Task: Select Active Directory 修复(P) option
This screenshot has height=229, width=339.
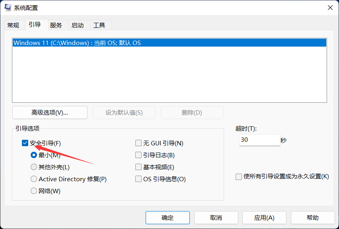Action: [x=34, y=179]
